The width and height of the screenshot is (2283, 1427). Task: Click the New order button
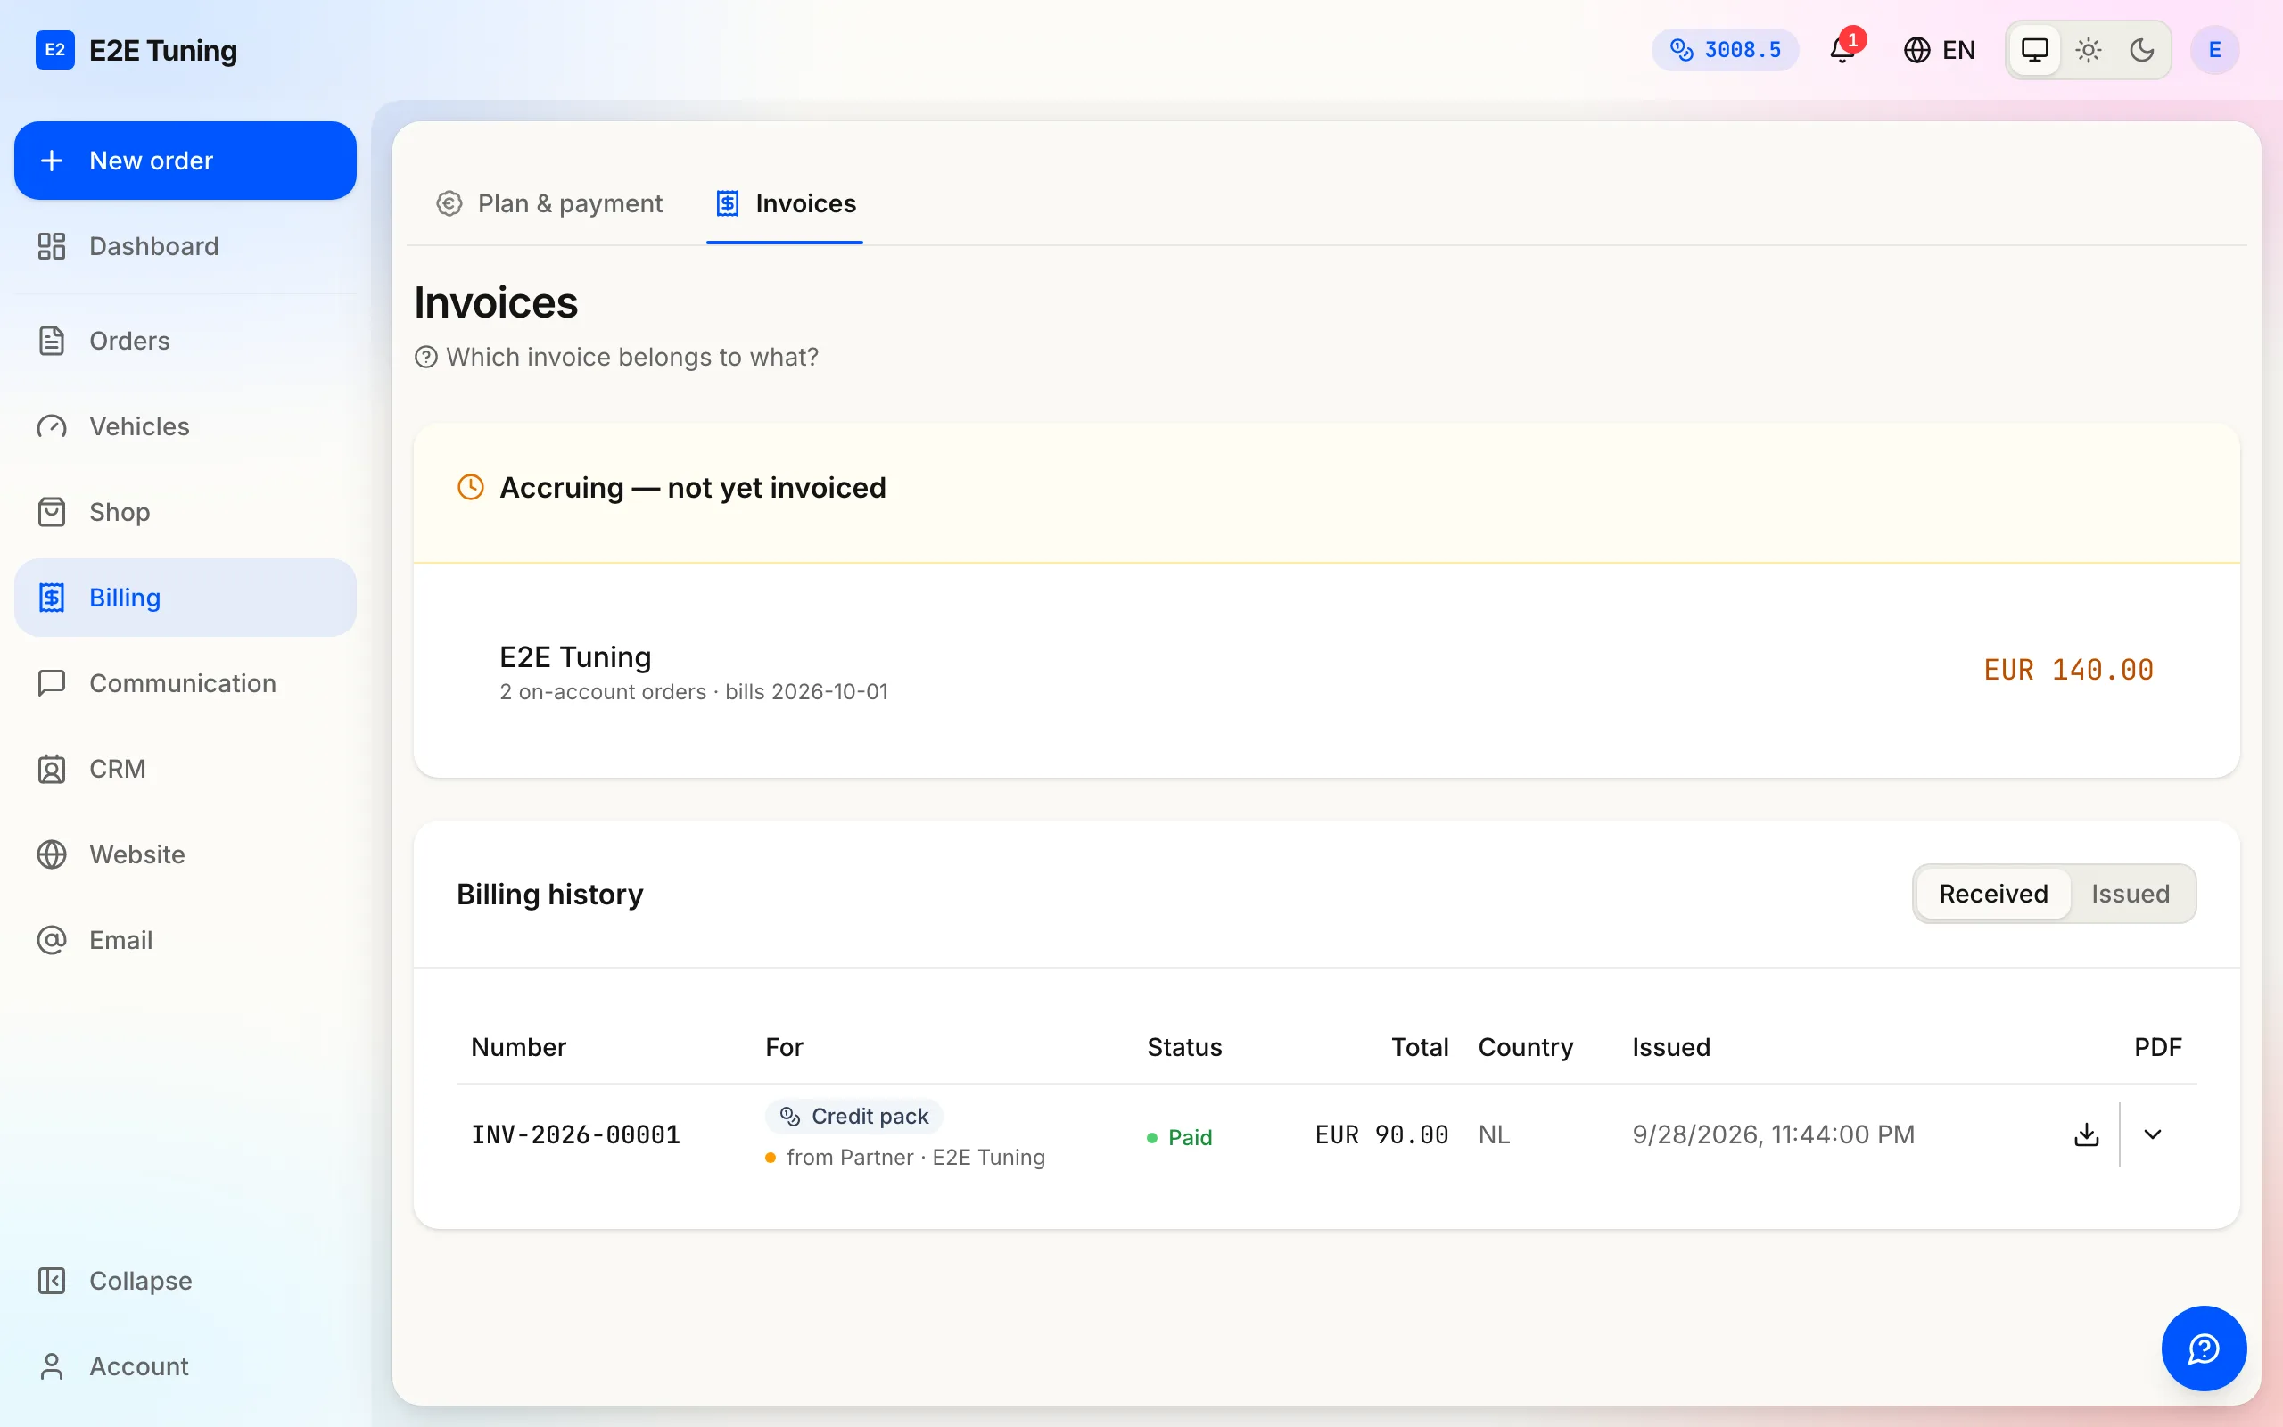click(185, 161)
